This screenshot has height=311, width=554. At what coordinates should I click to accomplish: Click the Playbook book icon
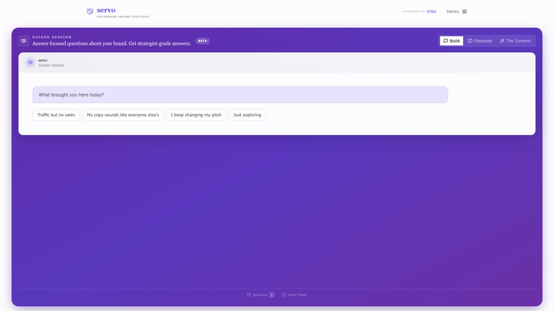470,41
